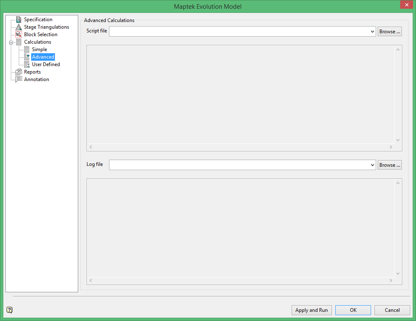Click the Apply and Run button
Viewport: 416px width, 321px height.
click(312, 310)
